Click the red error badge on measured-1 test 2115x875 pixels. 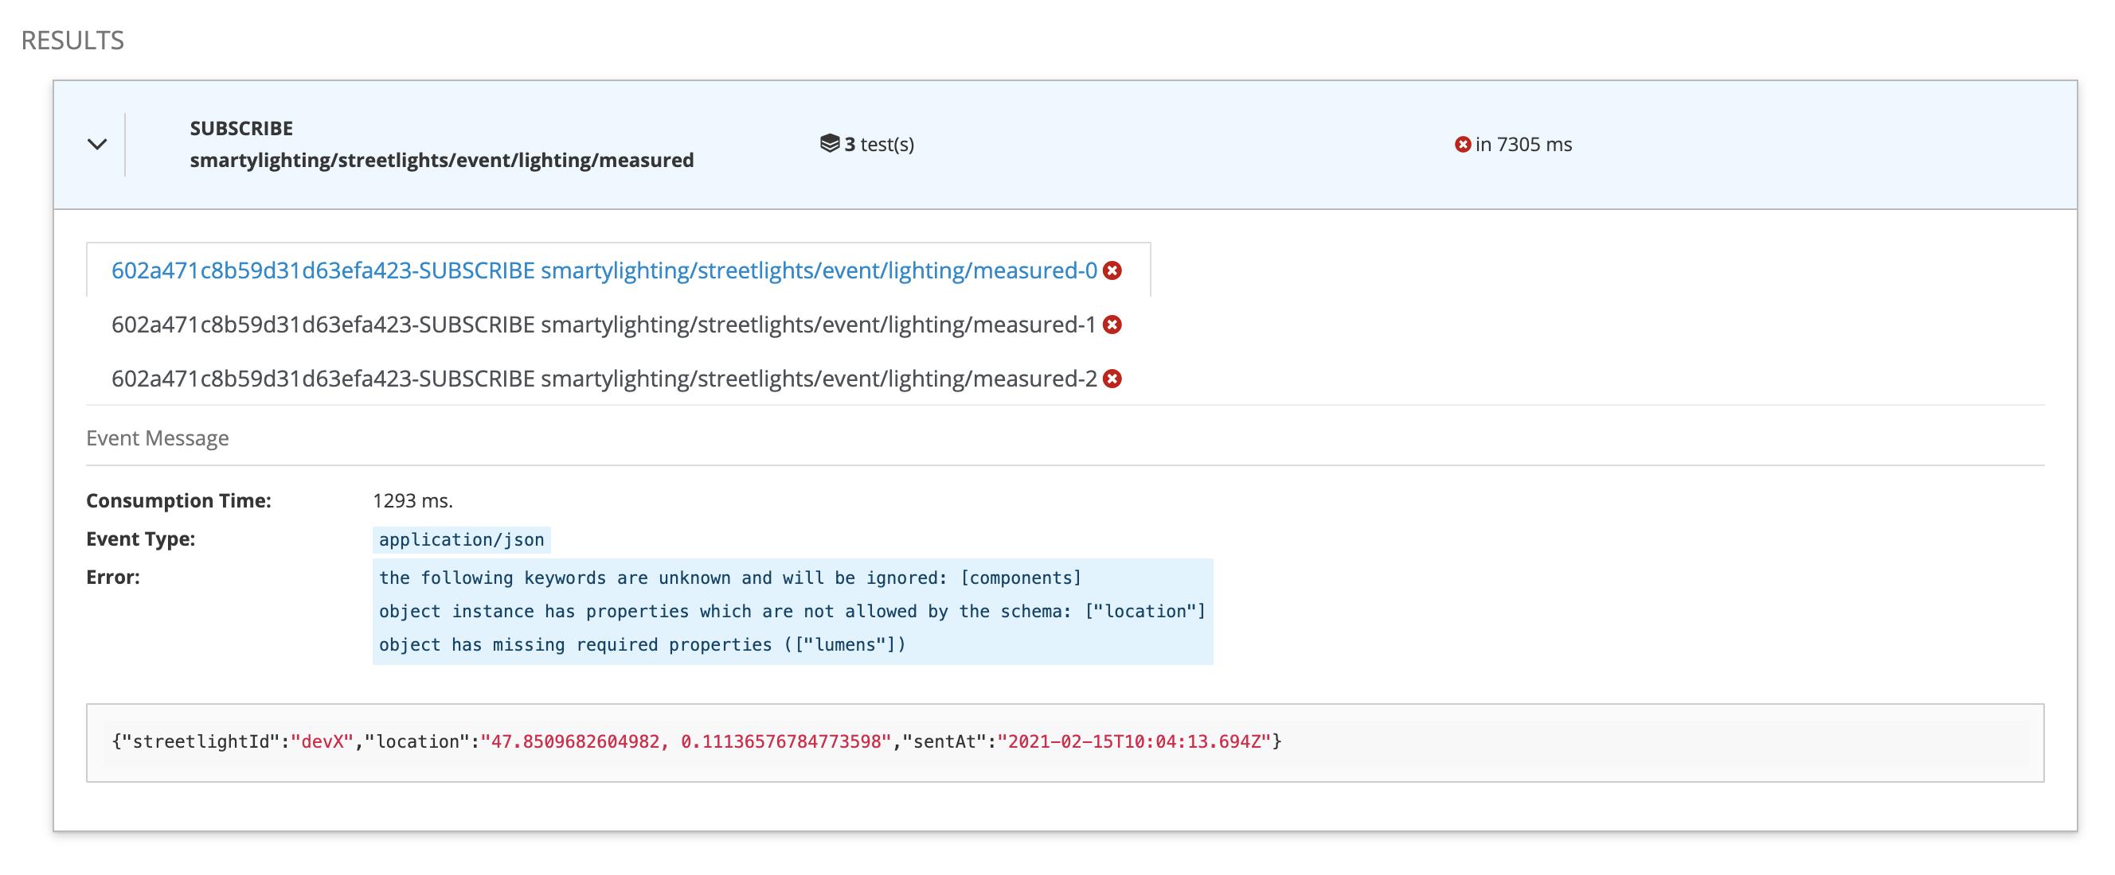(x=1113, y=325)
